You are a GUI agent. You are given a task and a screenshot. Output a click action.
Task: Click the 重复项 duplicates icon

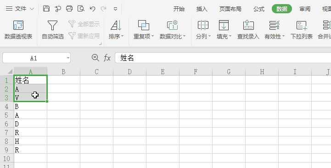[144, 25]
